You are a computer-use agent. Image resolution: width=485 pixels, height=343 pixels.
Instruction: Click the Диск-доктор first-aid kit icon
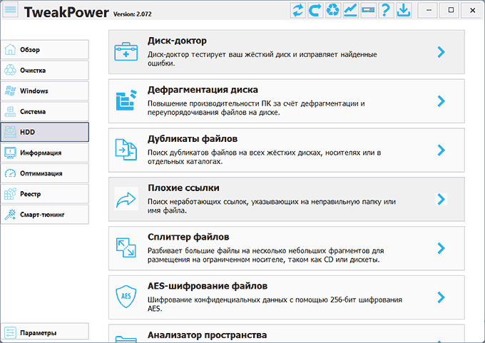(x=126, y=51)
